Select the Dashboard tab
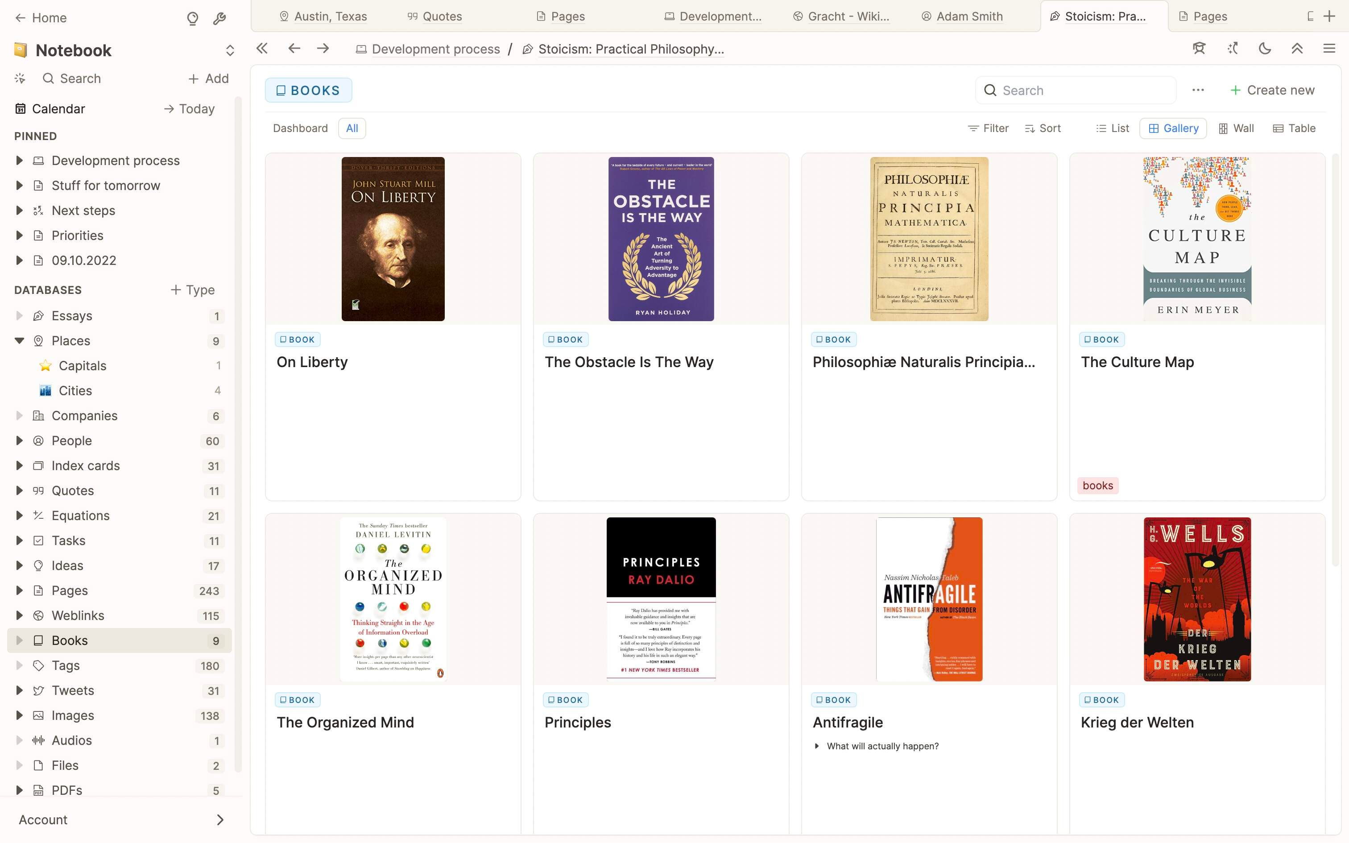The image size is (1349, 843). pyautogui.click(x=300, y=129)
